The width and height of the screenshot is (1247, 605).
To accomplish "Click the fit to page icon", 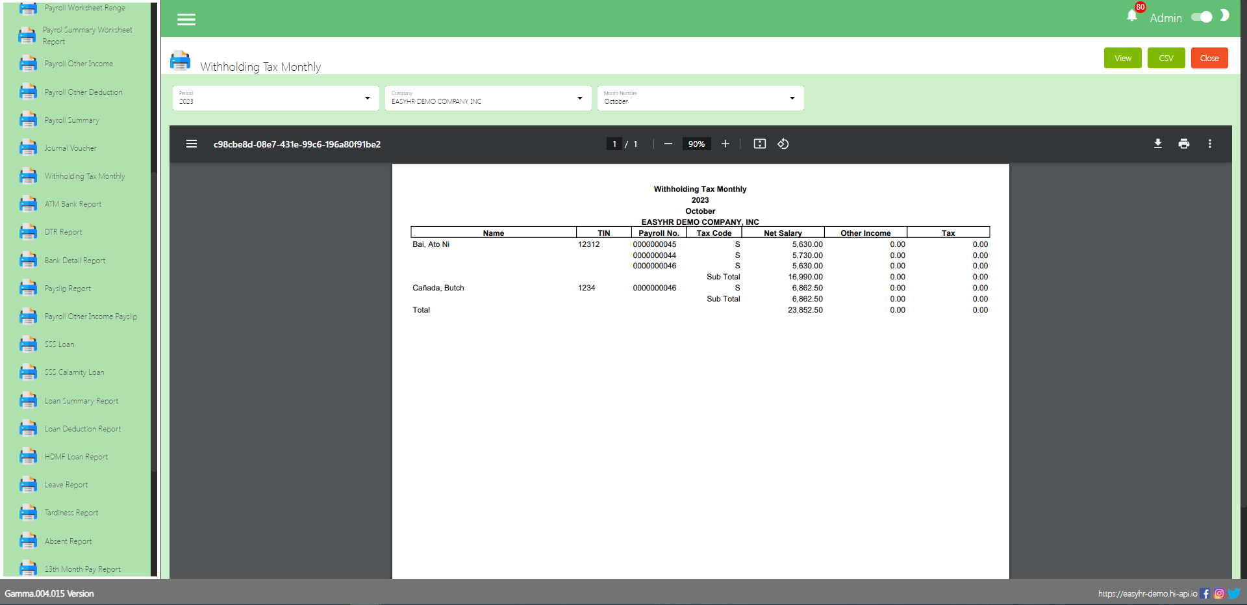I will [x=760, y=144].
